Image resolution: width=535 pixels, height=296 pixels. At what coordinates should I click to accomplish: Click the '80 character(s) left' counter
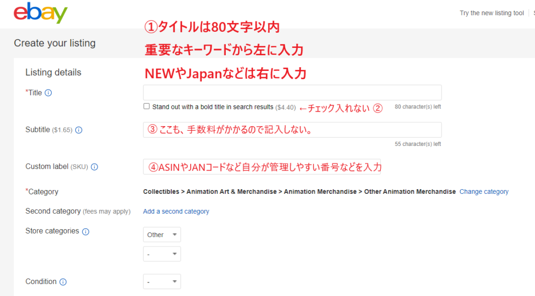click(x=417, y=107)
